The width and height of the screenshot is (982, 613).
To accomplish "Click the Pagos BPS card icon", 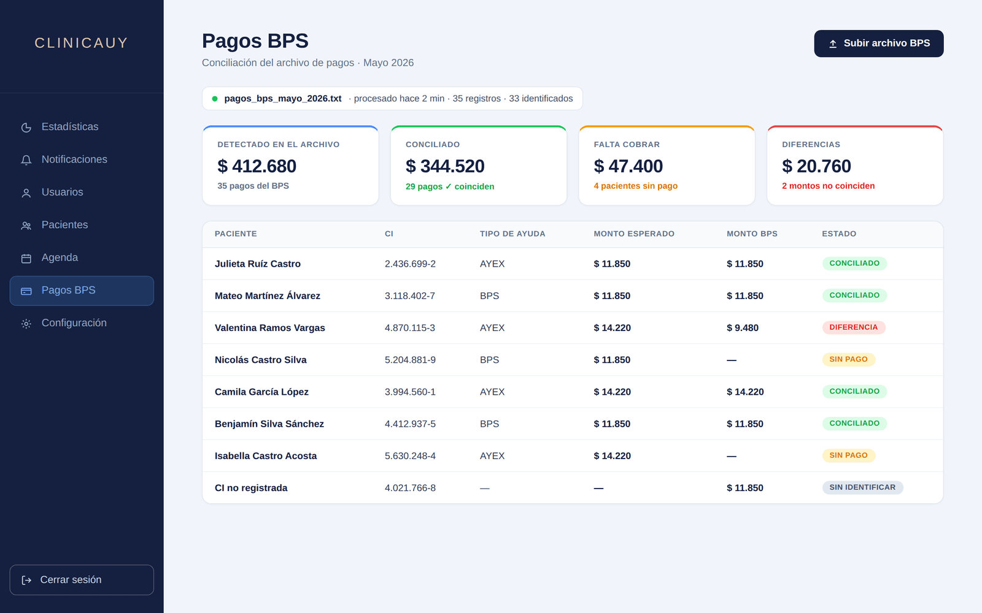I will pyautogui.click(x=26, y=291).
